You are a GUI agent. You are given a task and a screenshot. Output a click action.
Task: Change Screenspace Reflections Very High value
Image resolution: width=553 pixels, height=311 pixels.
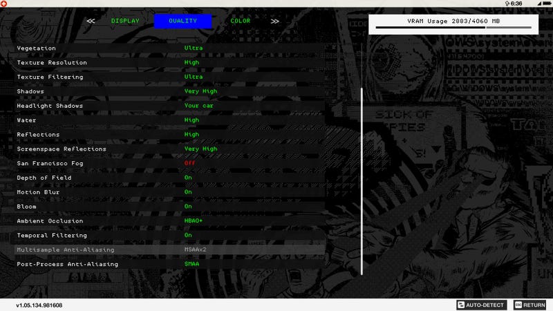(200, 149)
